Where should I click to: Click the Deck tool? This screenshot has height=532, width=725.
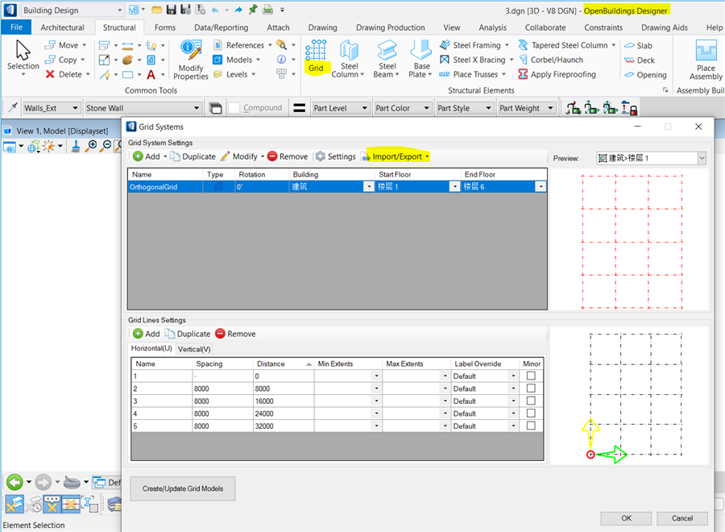pos(640,60)
